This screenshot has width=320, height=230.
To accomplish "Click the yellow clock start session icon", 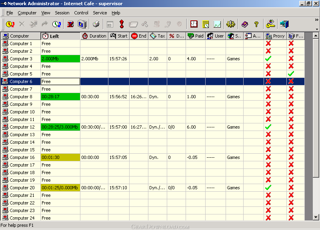I will click(x=10, y=24).
